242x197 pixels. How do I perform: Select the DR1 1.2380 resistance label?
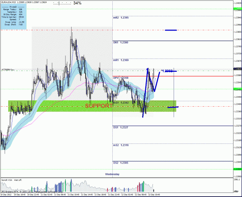[x=121, y=43]
